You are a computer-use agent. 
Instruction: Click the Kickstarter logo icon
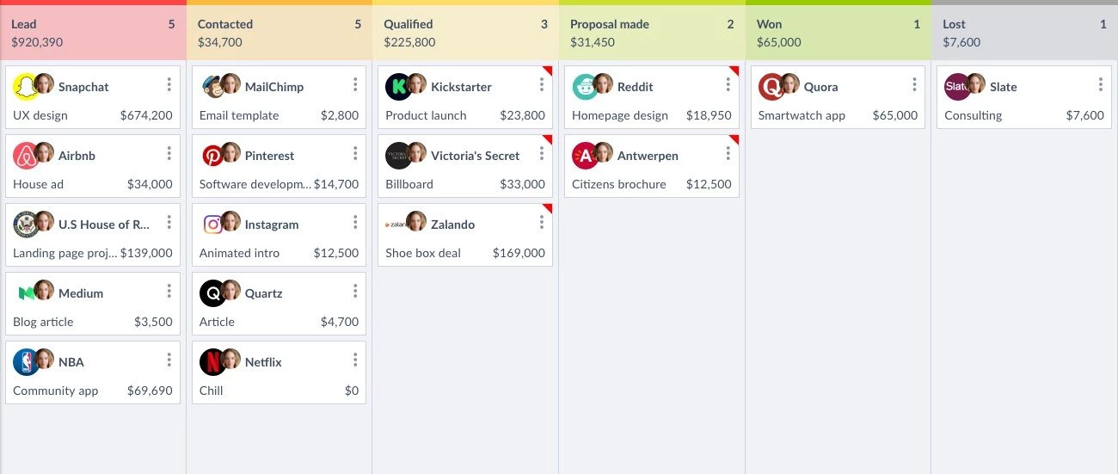point(397,87)
